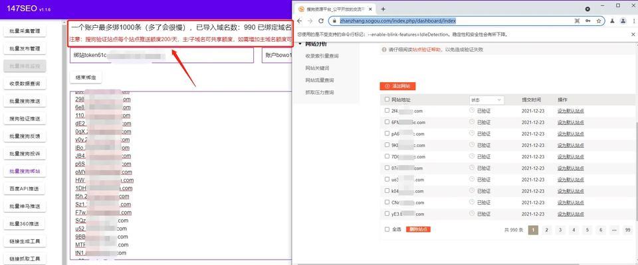The width and height of the screenshot is (638, 265).
Task: Check the box for the 2f4 site row
Action: click(387, 111)
